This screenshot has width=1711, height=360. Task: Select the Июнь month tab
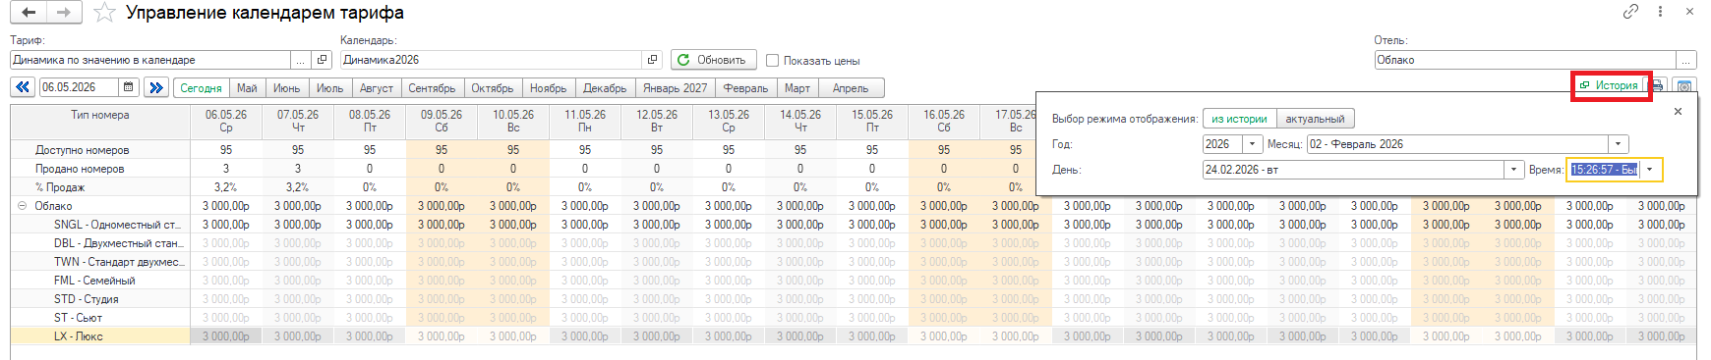pos(287,88)
